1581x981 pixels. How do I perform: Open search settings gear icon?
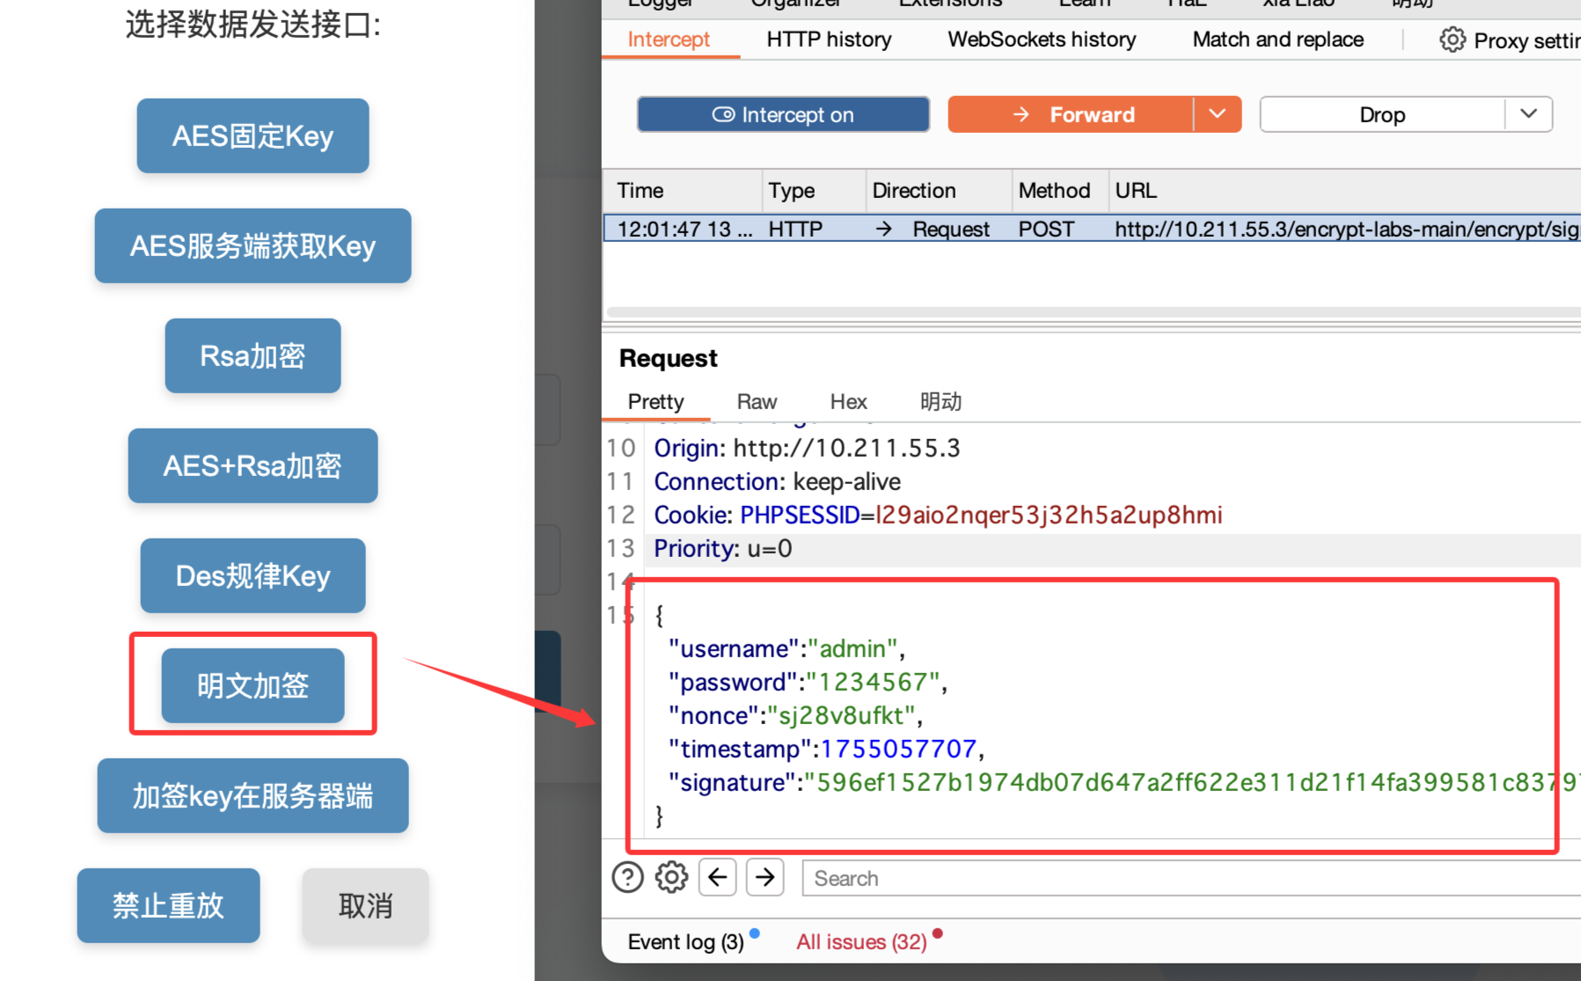coord(671,877)
